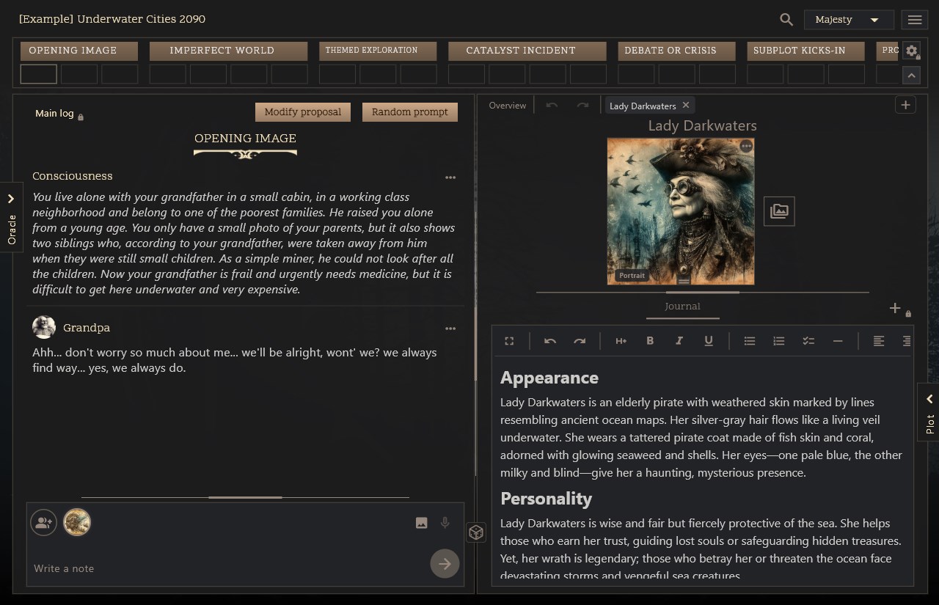Screen dimensions: 939x605
Task: Expand the Plot side panel
Action: 929,412
